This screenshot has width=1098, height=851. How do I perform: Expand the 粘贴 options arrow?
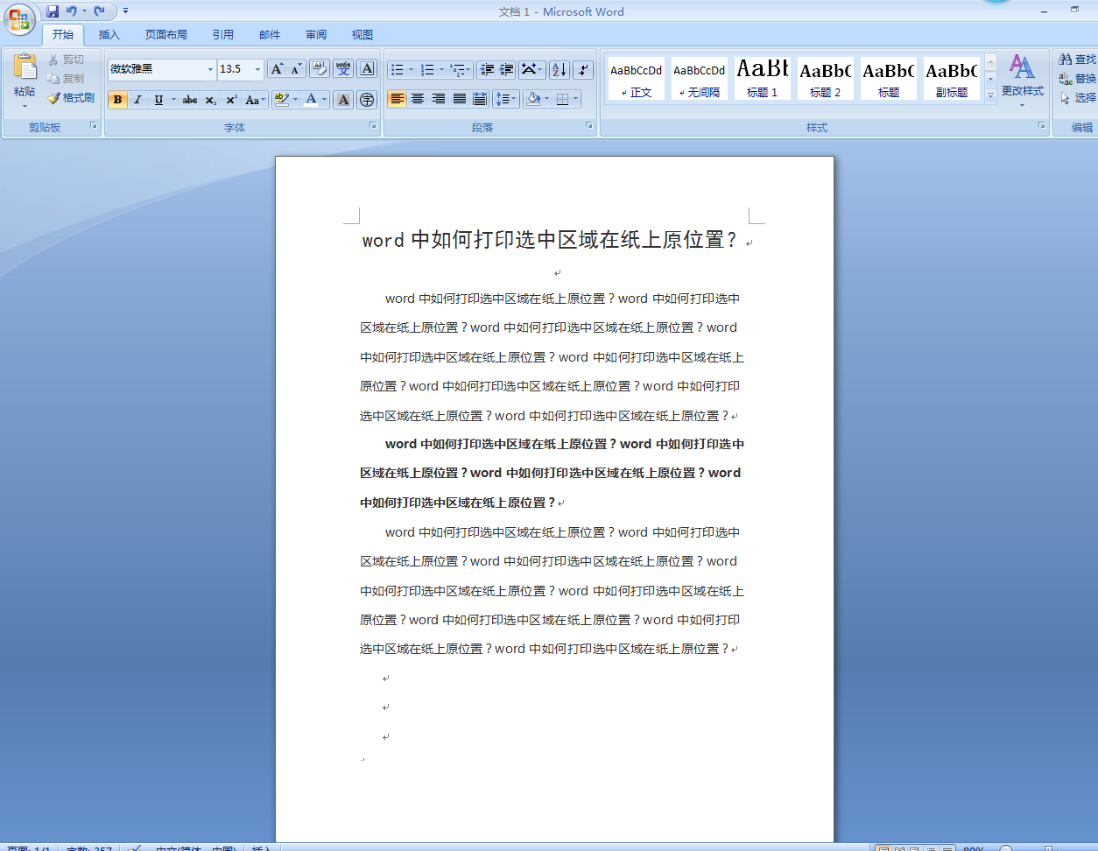(25, 106)
